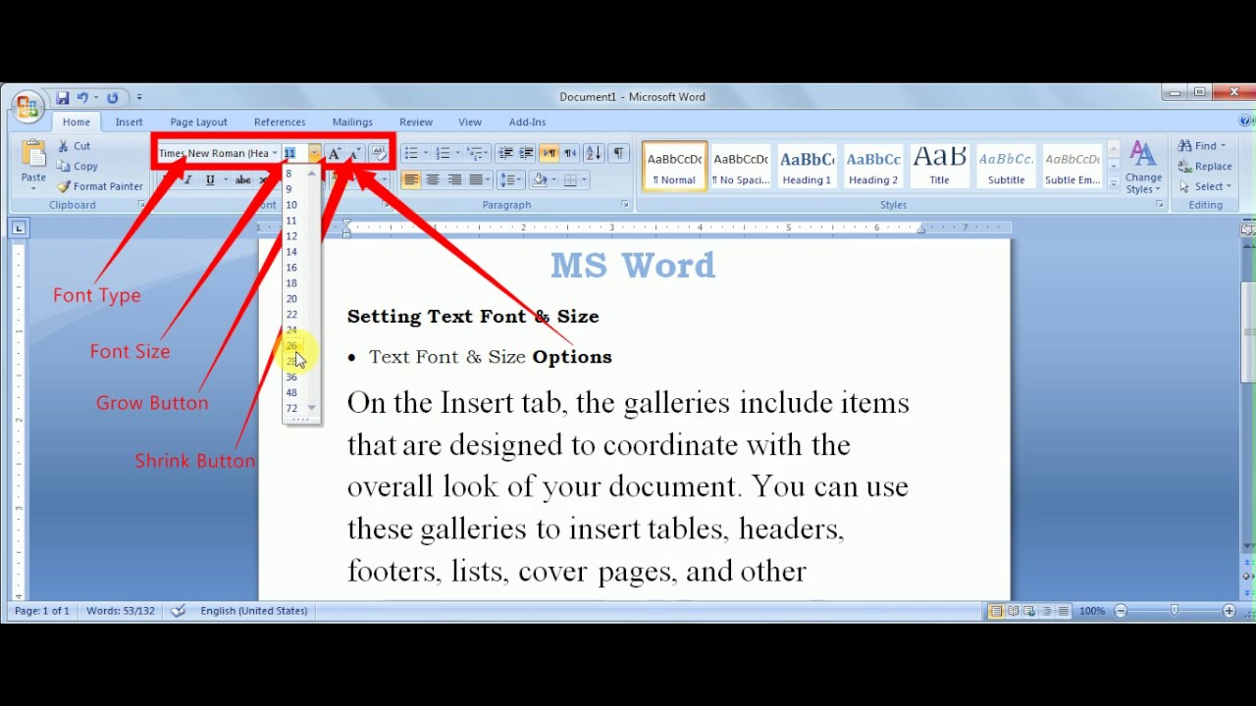The width and height of the screenshot is (1256, 706).
Task: Decrease paragraph indent
Action: tap(505, 153)
